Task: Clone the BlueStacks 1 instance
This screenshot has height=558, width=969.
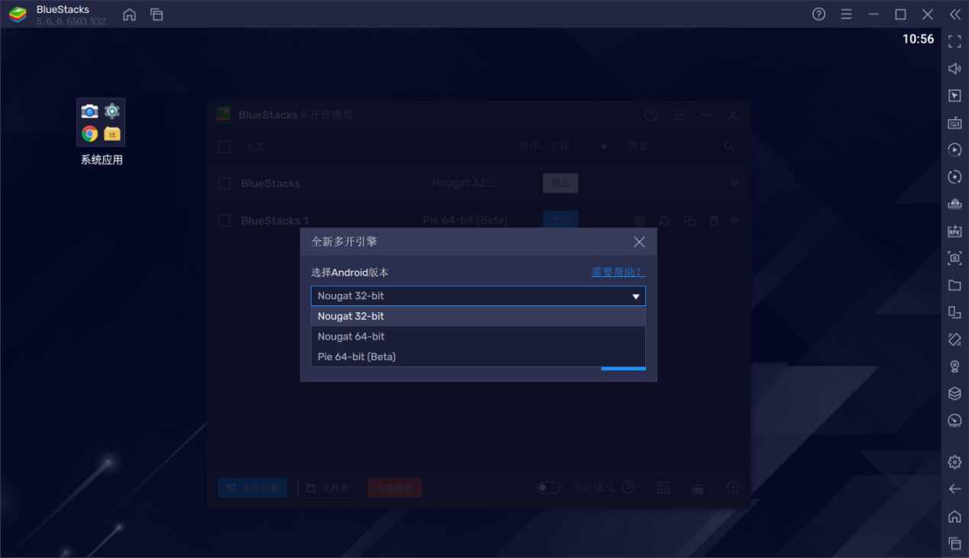Action: pyautogui.click(x=690, y=221)
